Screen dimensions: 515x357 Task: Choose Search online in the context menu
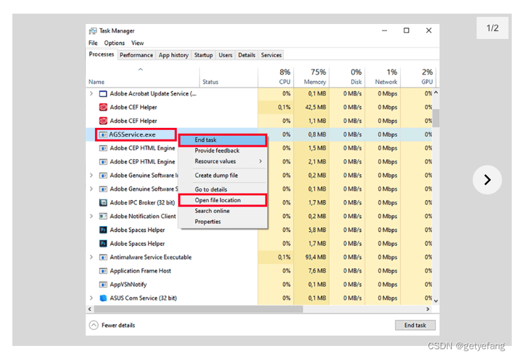[x=223, y=211]
